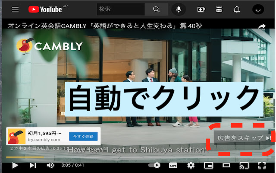Play the video
This screenshot has width=276, height=173.
point(15,165)
